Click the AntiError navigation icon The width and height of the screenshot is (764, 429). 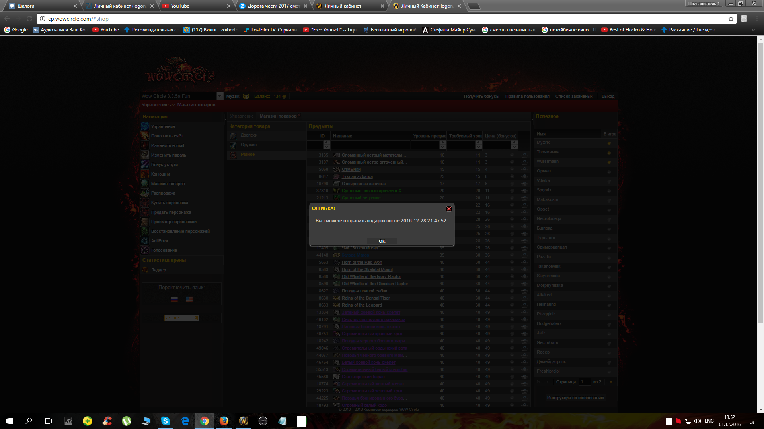tap(145, 241)
